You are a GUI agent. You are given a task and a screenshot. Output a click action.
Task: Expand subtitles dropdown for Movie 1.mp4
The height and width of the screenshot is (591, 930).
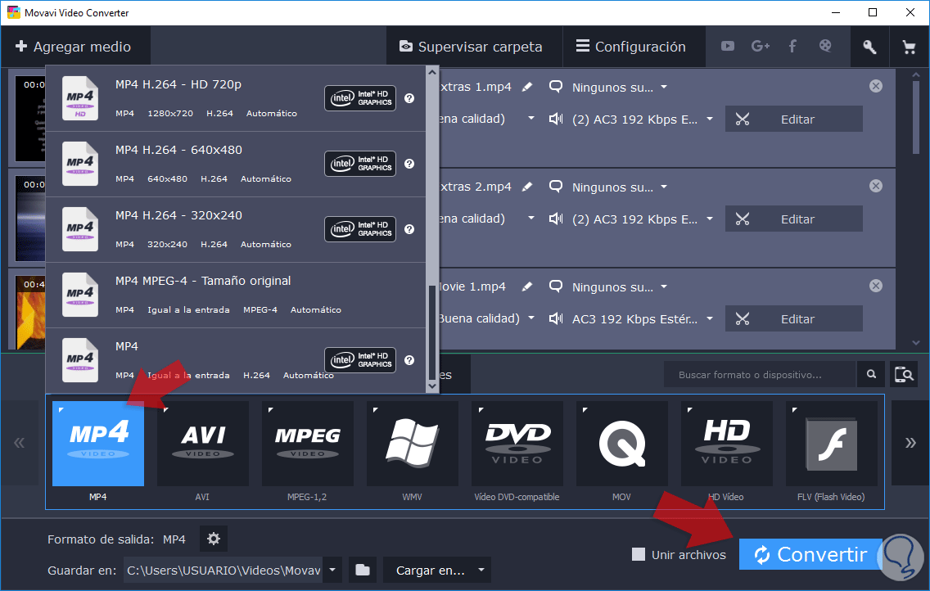pyautogui.click(x=664, y=286)
